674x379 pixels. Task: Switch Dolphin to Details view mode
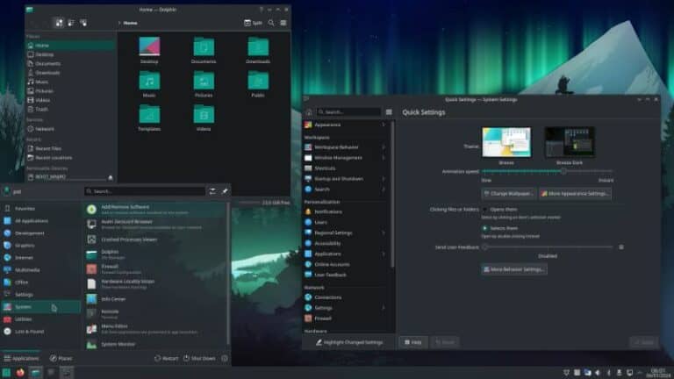83,23
